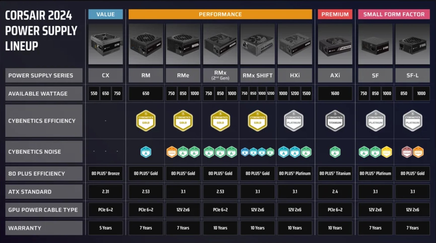Click the AVAILABLE WATTAGE row label
This screenshot has height=243, width=436.
point(44,93)
